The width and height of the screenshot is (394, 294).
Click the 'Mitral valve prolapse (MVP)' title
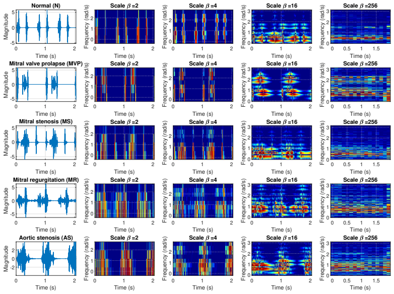click(x=46, y=63)
